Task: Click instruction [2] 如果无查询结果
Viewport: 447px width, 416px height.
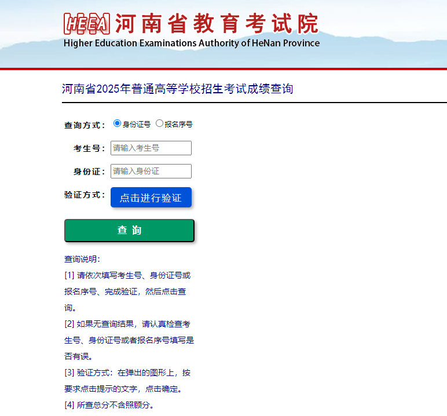Action: (x=129, y=340)
